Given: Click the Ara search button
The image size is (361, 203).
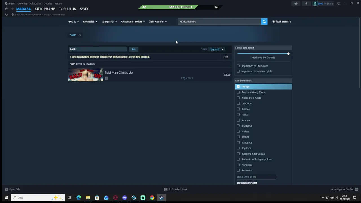Looking at the screenshot, I should [134, 49].
